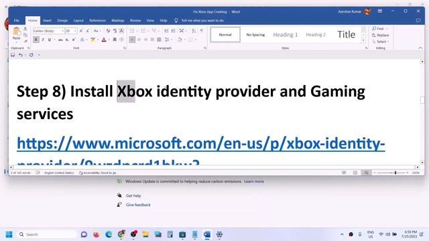This screenshot has width=429, height=241.
Task: Open the File tab
Action: click(16, 21)
